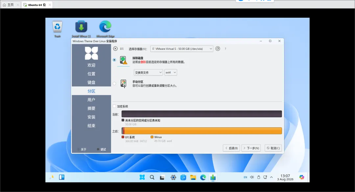Screen dimensions: 355x192
Task: Launch Edge browser from taskbar
Action: pos(203,178)
